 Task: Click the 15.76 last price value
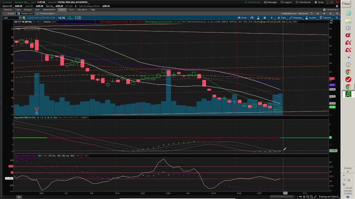click(62, 18)
